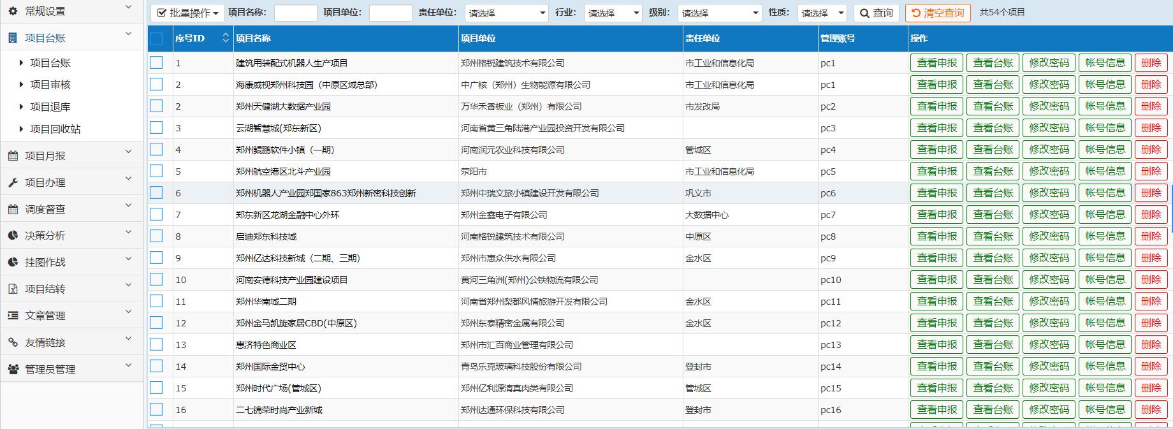Click the 查询 search button
Viewport: 1173px width, 429px height.
[876, 13]
